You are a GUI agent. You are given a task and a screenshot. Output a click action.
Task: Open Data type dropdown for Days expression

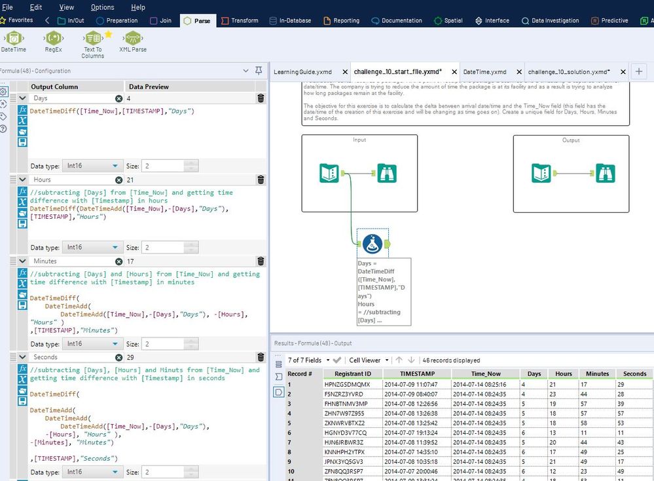[x=92, y=166]
